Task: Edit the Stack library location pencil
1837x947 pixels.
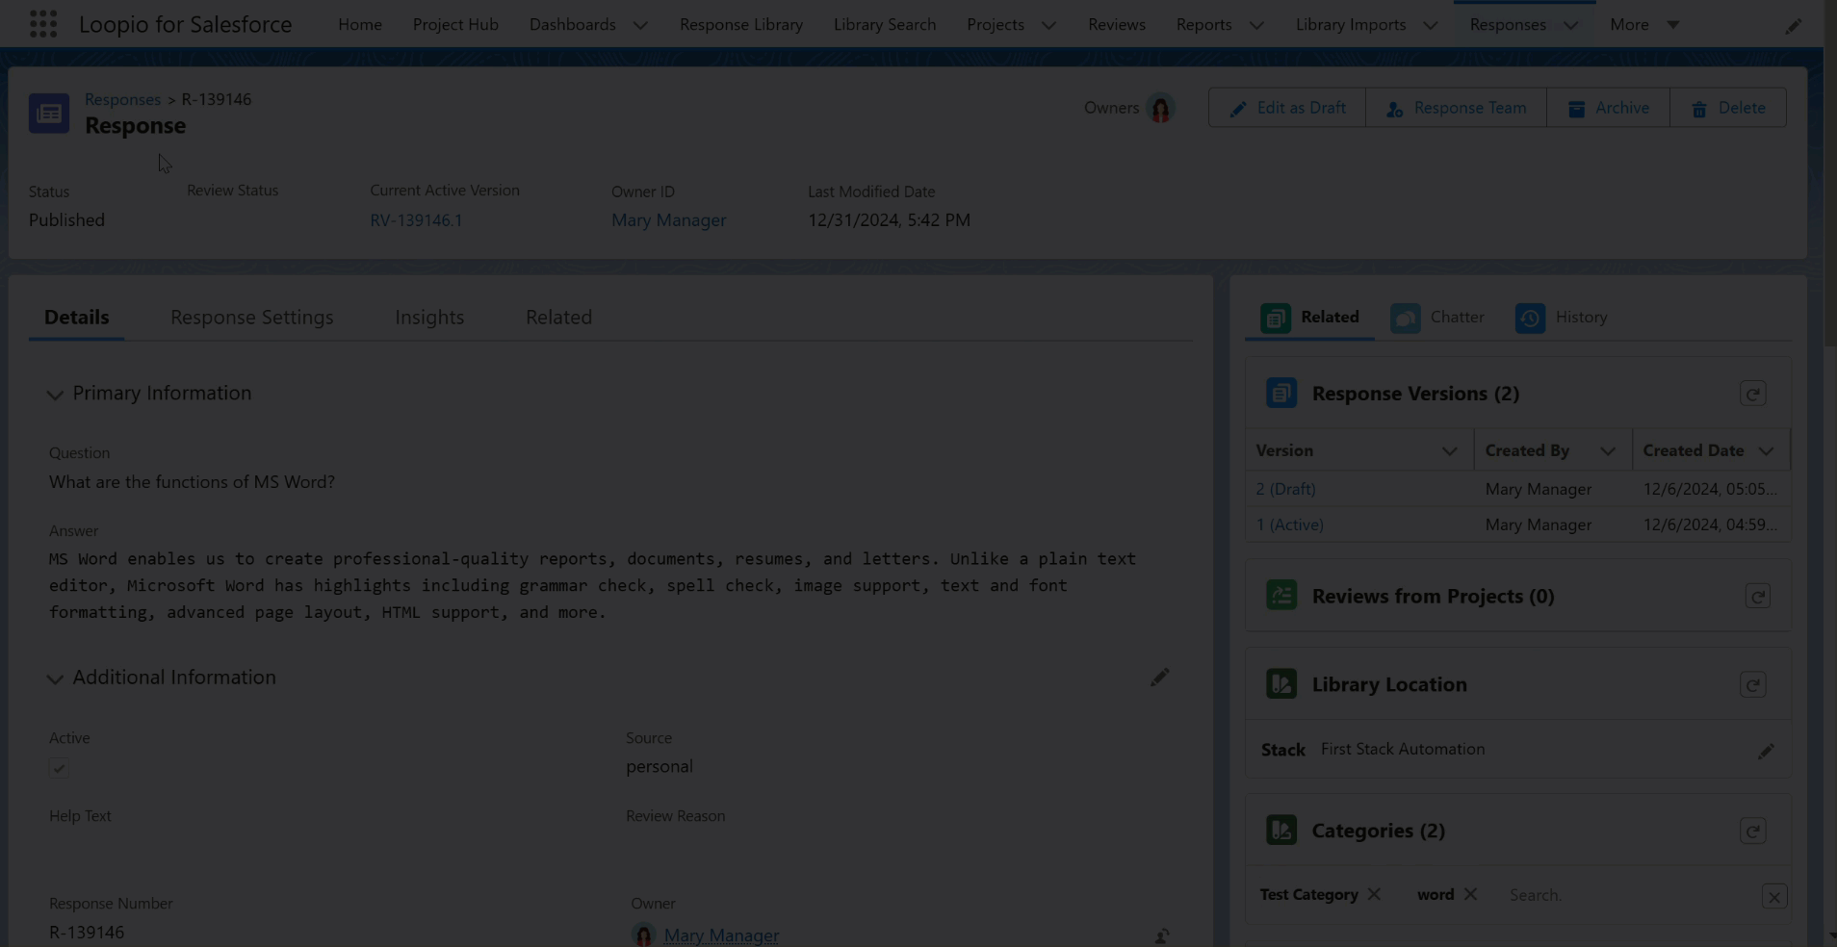Action: tap(1765, 751)
